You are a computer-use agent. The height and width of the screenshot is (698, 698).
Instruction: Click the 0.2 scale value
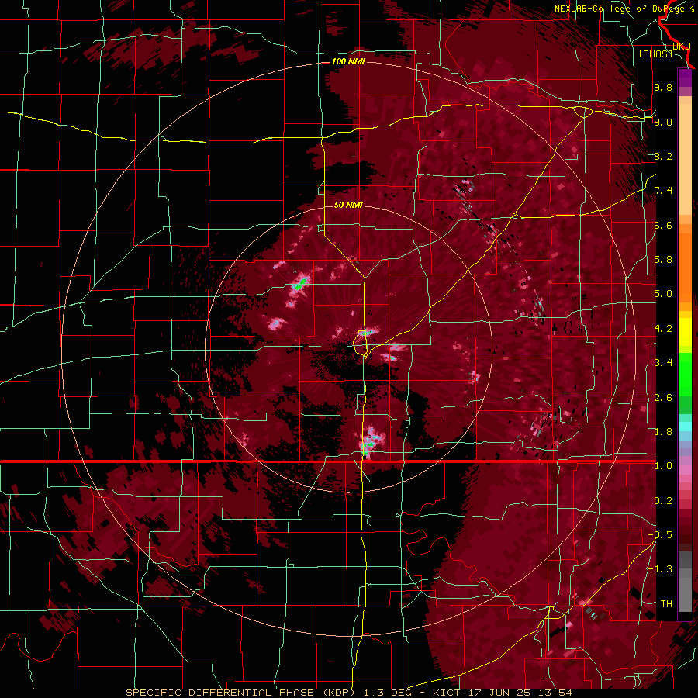pos(663,501)
